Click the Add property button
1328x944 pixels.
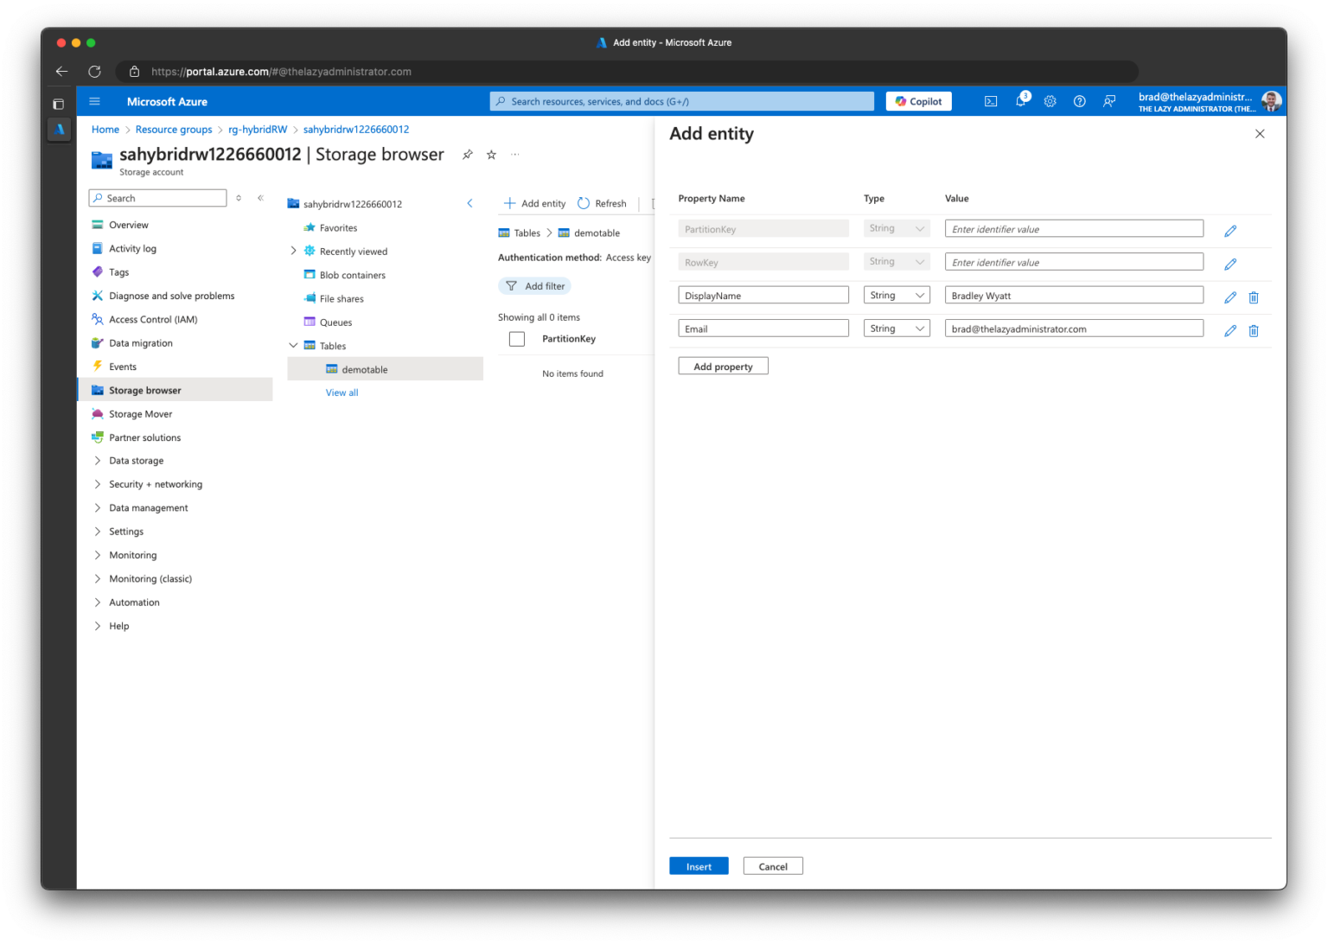point(723,367)
